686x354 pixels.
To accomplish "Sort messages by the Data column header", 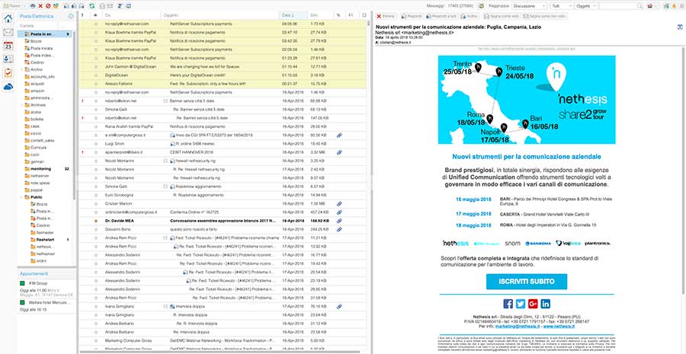I will (293, 15).
